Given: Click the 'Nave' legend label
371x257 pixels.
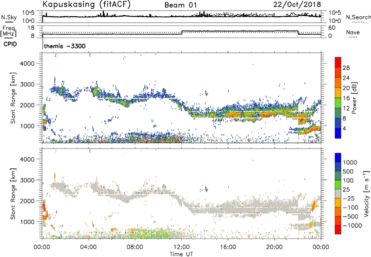Looking at the screenshot, I should [353, 32].
